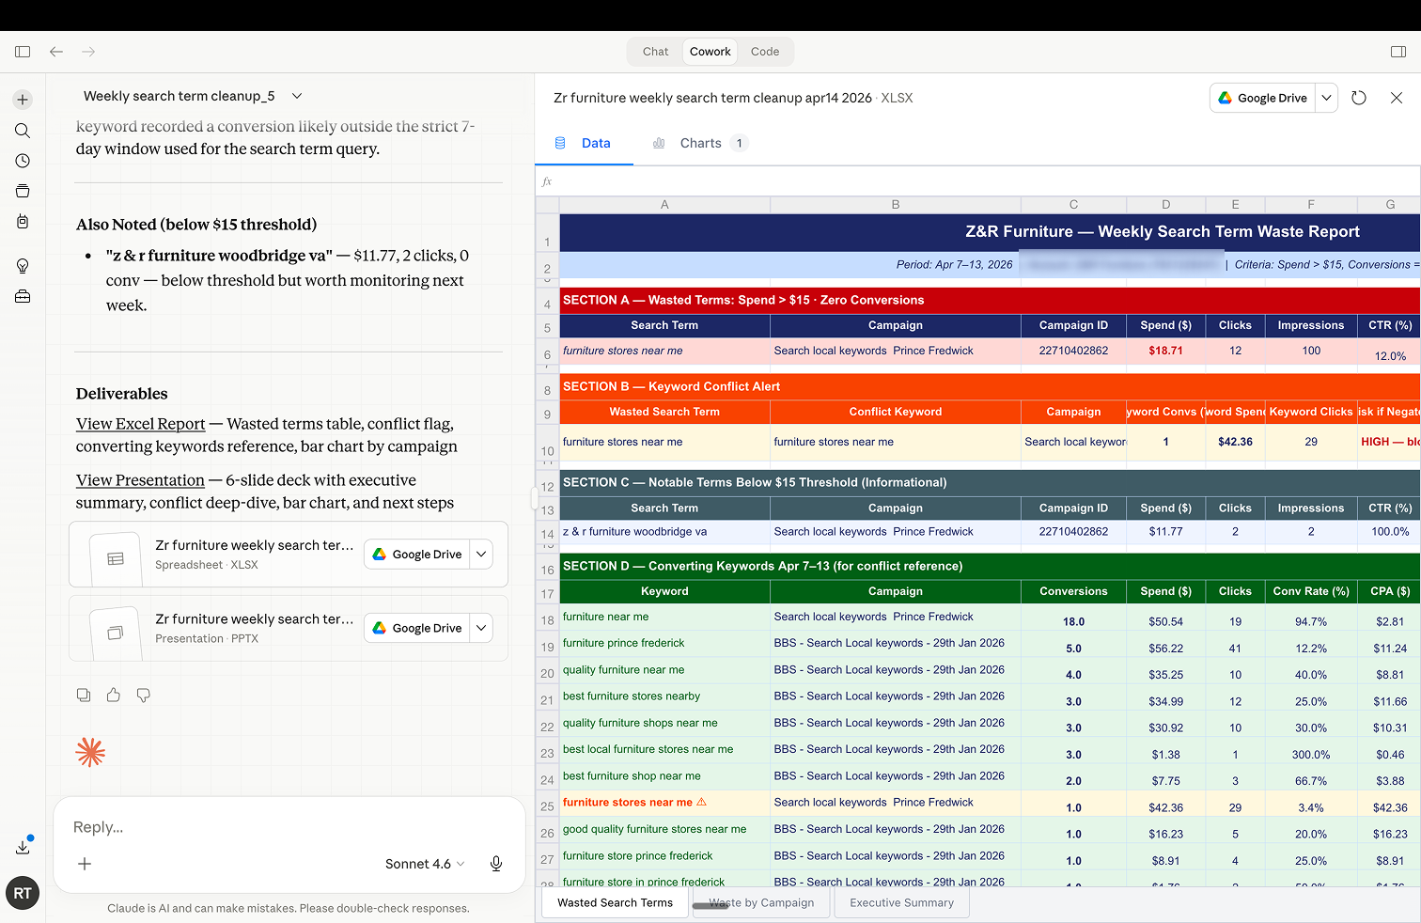Switch to the Charts tab
Screen dimensions: 1421x923
[x=700, y=142]
